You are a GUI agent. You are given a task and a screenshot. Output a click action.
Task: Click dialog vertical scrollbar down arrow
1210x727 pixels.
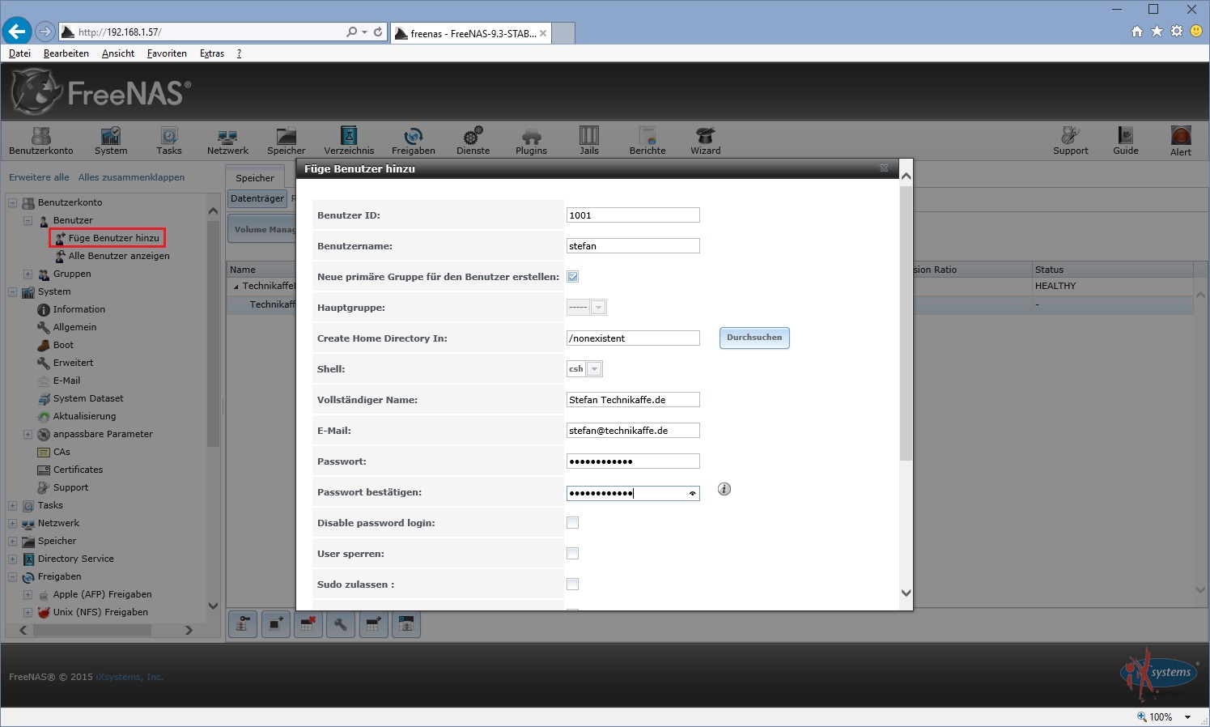[x=906, y=593]
